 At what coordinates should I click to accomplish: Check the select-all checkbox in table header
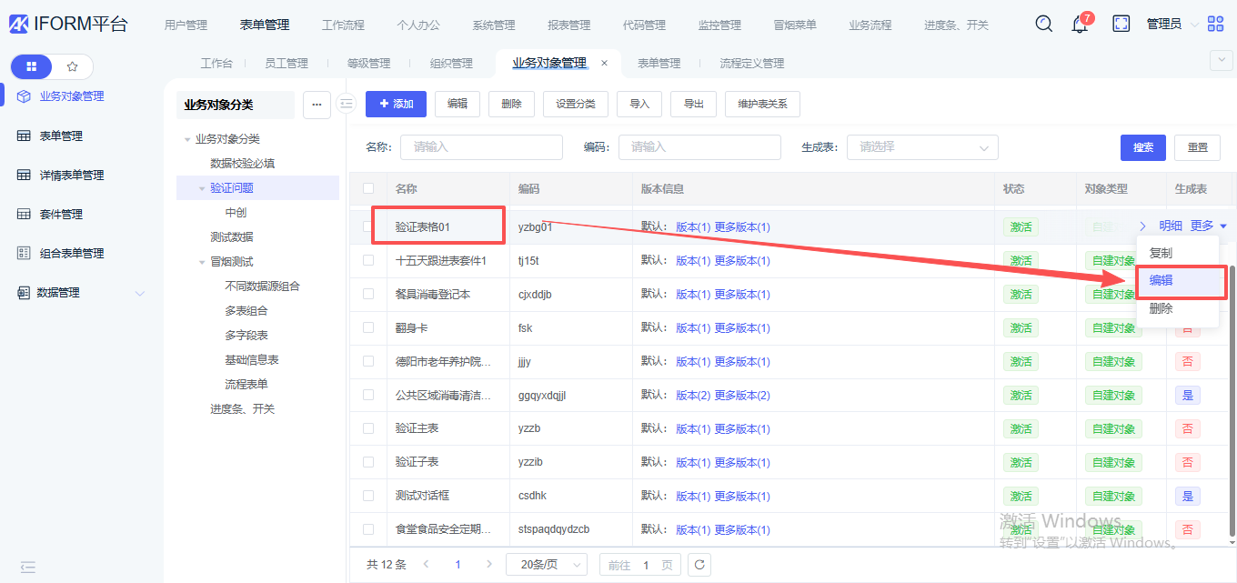(x=368, y=188)
